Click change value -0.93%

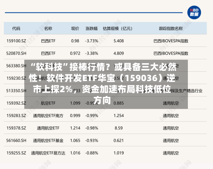[92, 140]
